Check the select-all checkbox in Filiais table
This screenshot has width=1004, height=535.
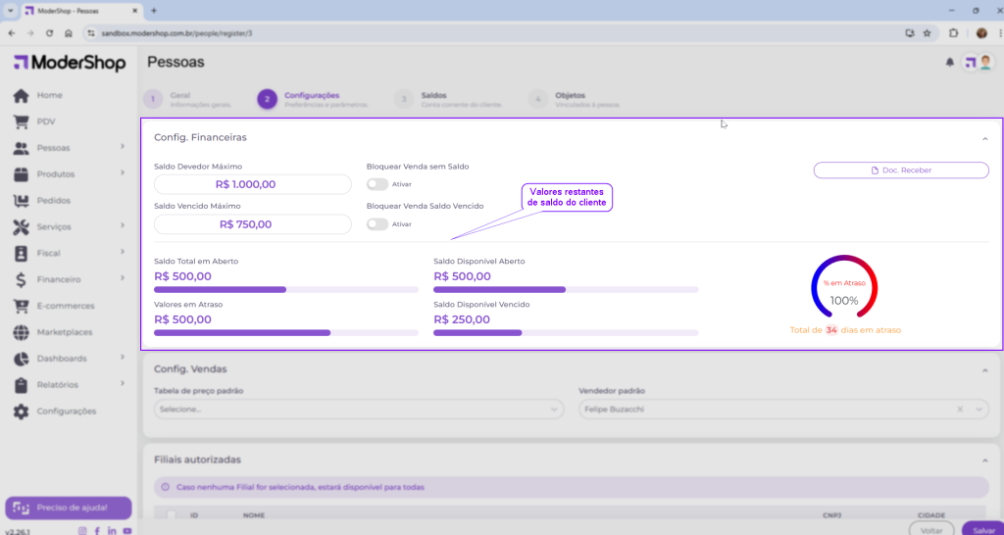(171, 514)
